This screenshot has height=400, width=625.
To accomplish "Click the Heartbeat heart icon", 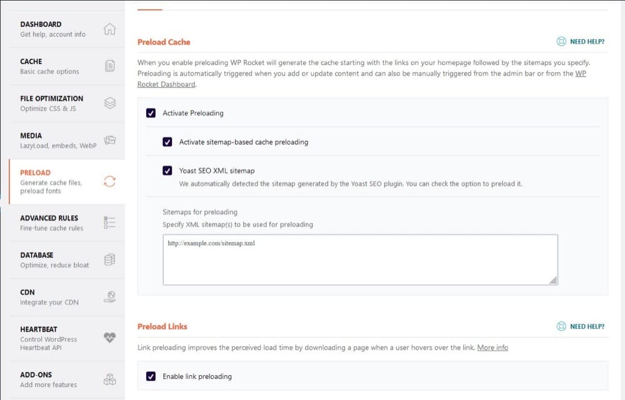I will tap(109, 338).
